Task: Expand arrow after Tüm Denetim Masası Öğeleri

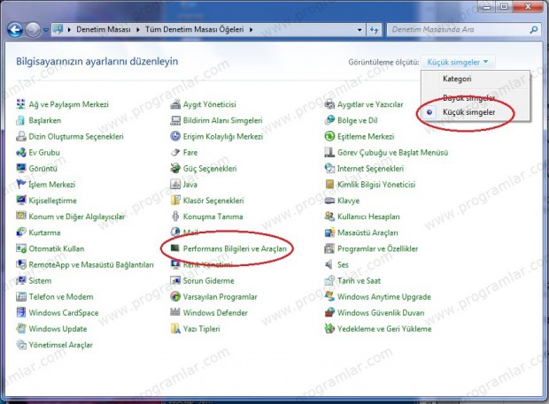Action: coord(251,30)
